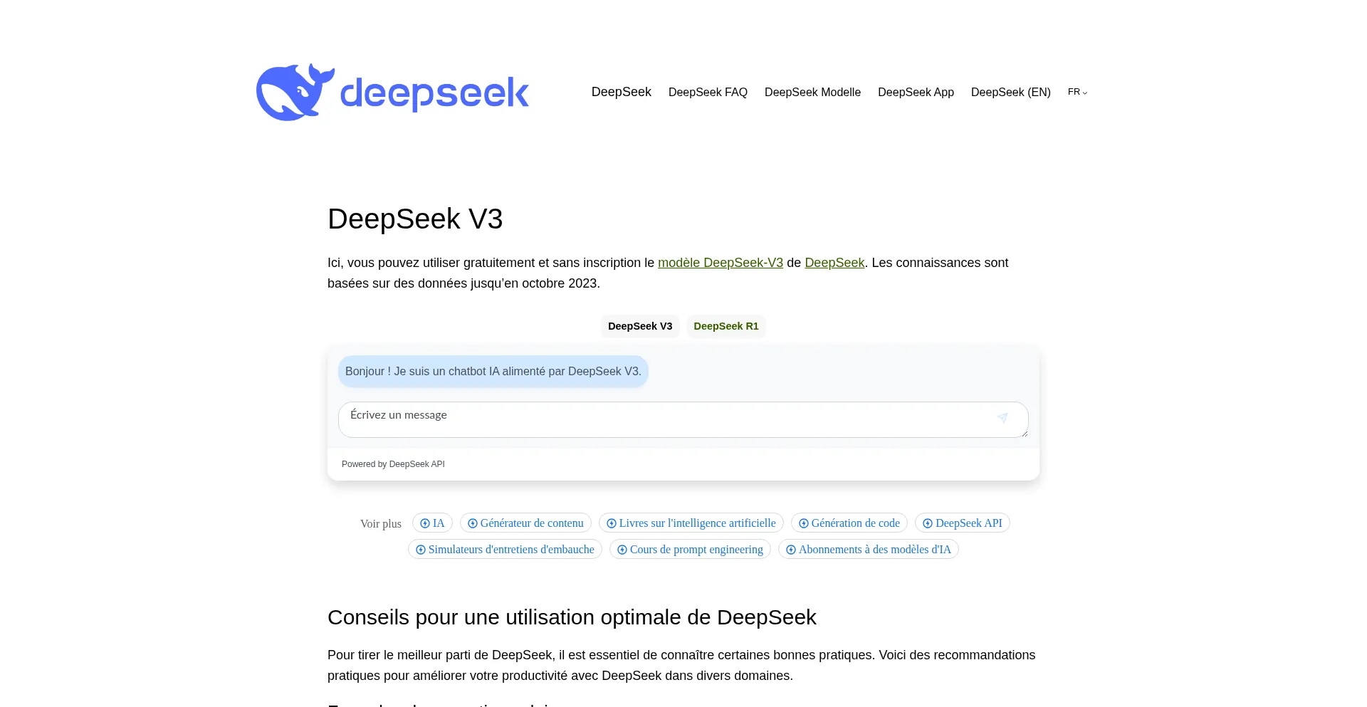The image size is (1367, 707).
Task: Click the arrow icon beside IA tag
Action: [425, 523]
